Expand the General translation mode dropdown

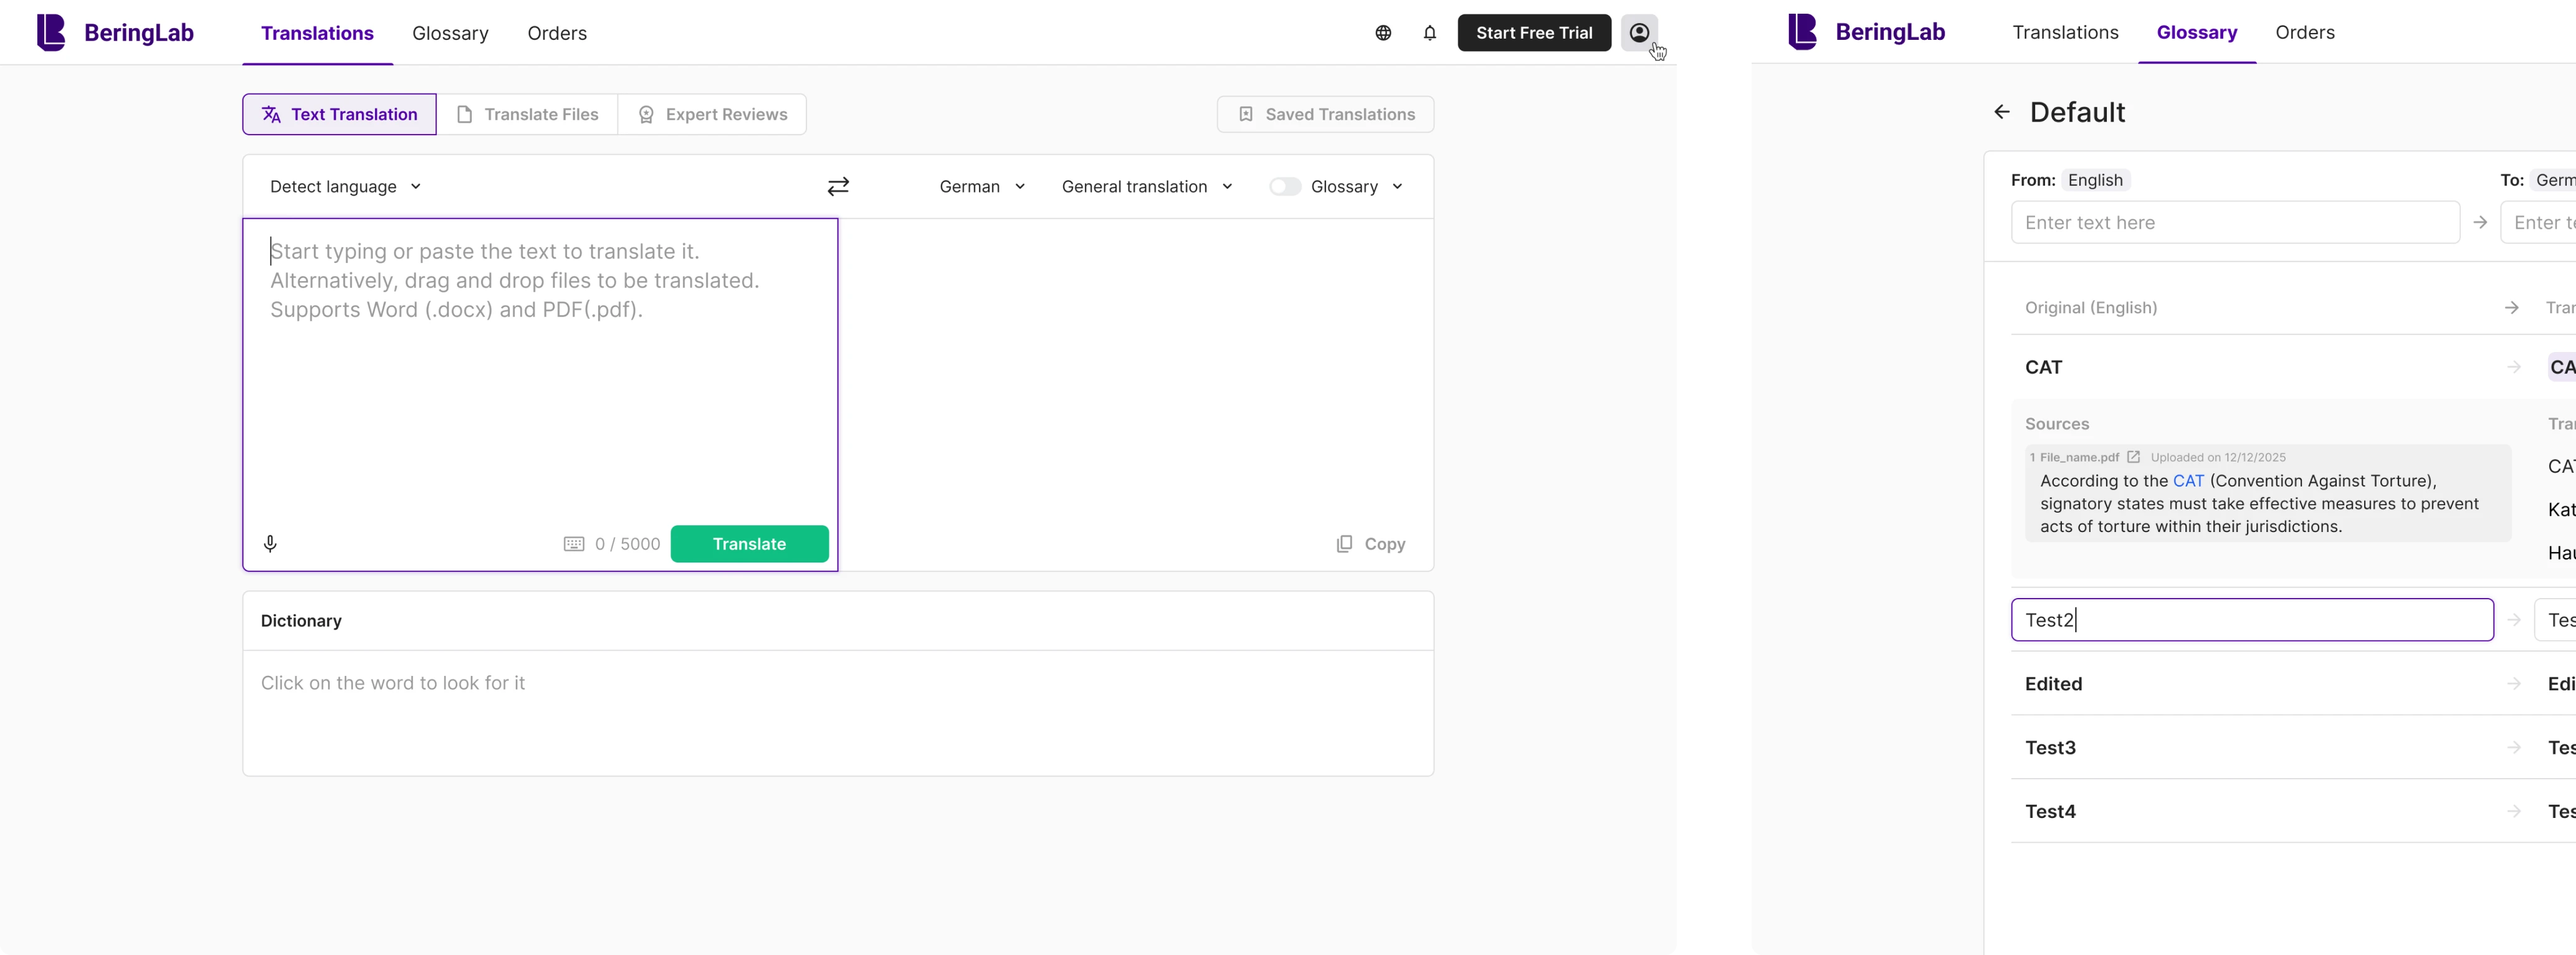coord(1147,187)
